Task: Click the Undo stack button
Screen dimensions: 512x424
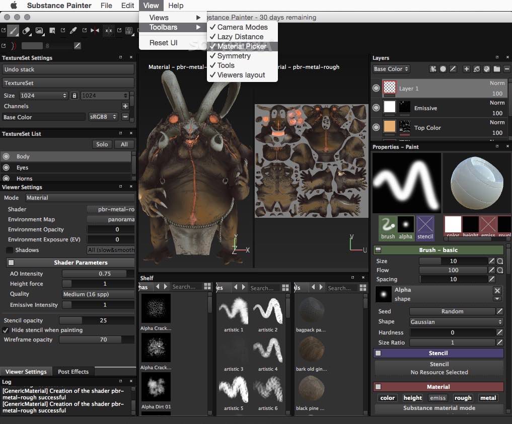Action: 68,69
